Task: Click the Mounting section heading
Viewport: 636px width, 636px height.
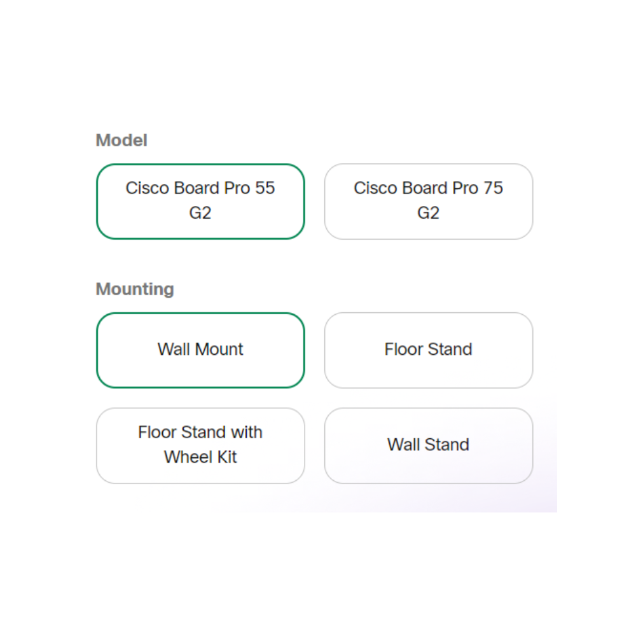Action: click(135, 289)
